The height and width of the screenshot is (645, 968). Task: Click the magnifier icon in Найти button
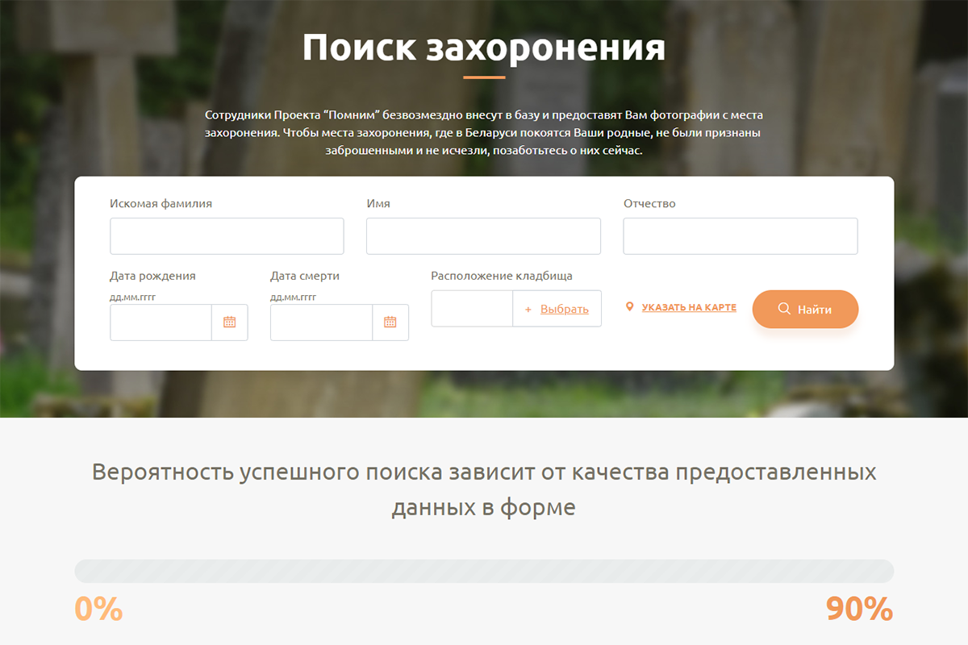coord(784,310)
